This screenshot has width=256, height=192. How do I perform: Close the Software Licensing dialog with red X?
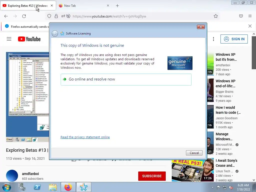click(x=201, y=27)
